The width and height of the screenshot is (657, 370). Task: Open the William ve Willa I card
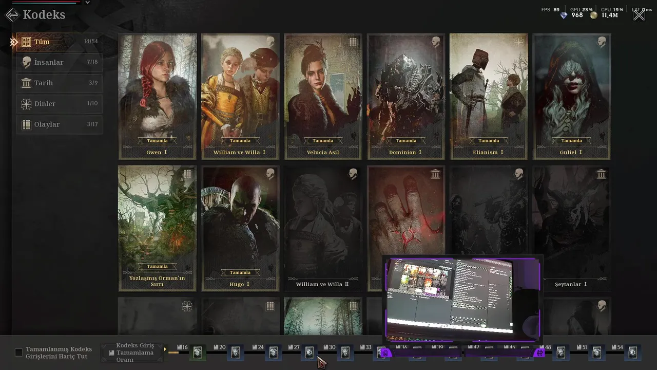tap(240, 97)
